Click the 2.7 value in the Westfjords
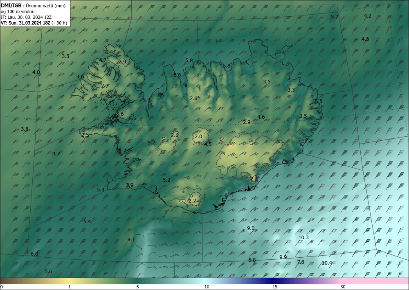The height and width of the screenshot is (290, 409). 105,85
